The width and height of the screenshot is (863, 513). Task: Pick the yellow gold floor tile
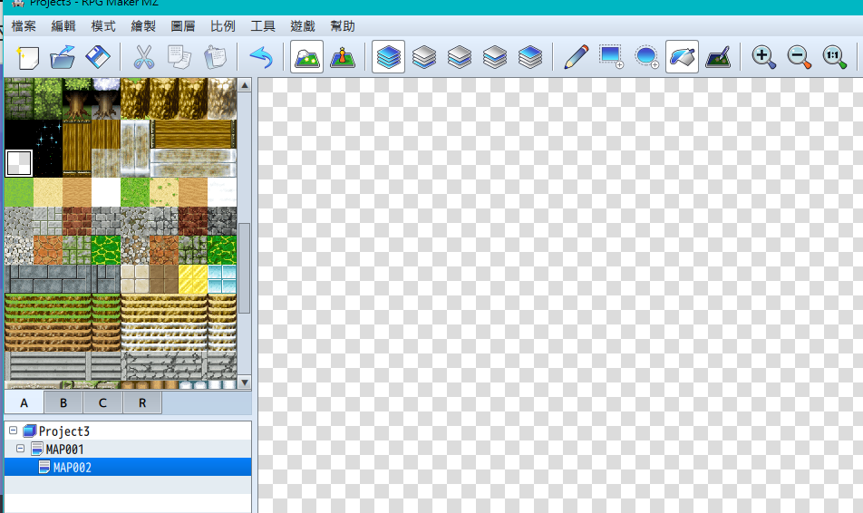click(192, 279)
